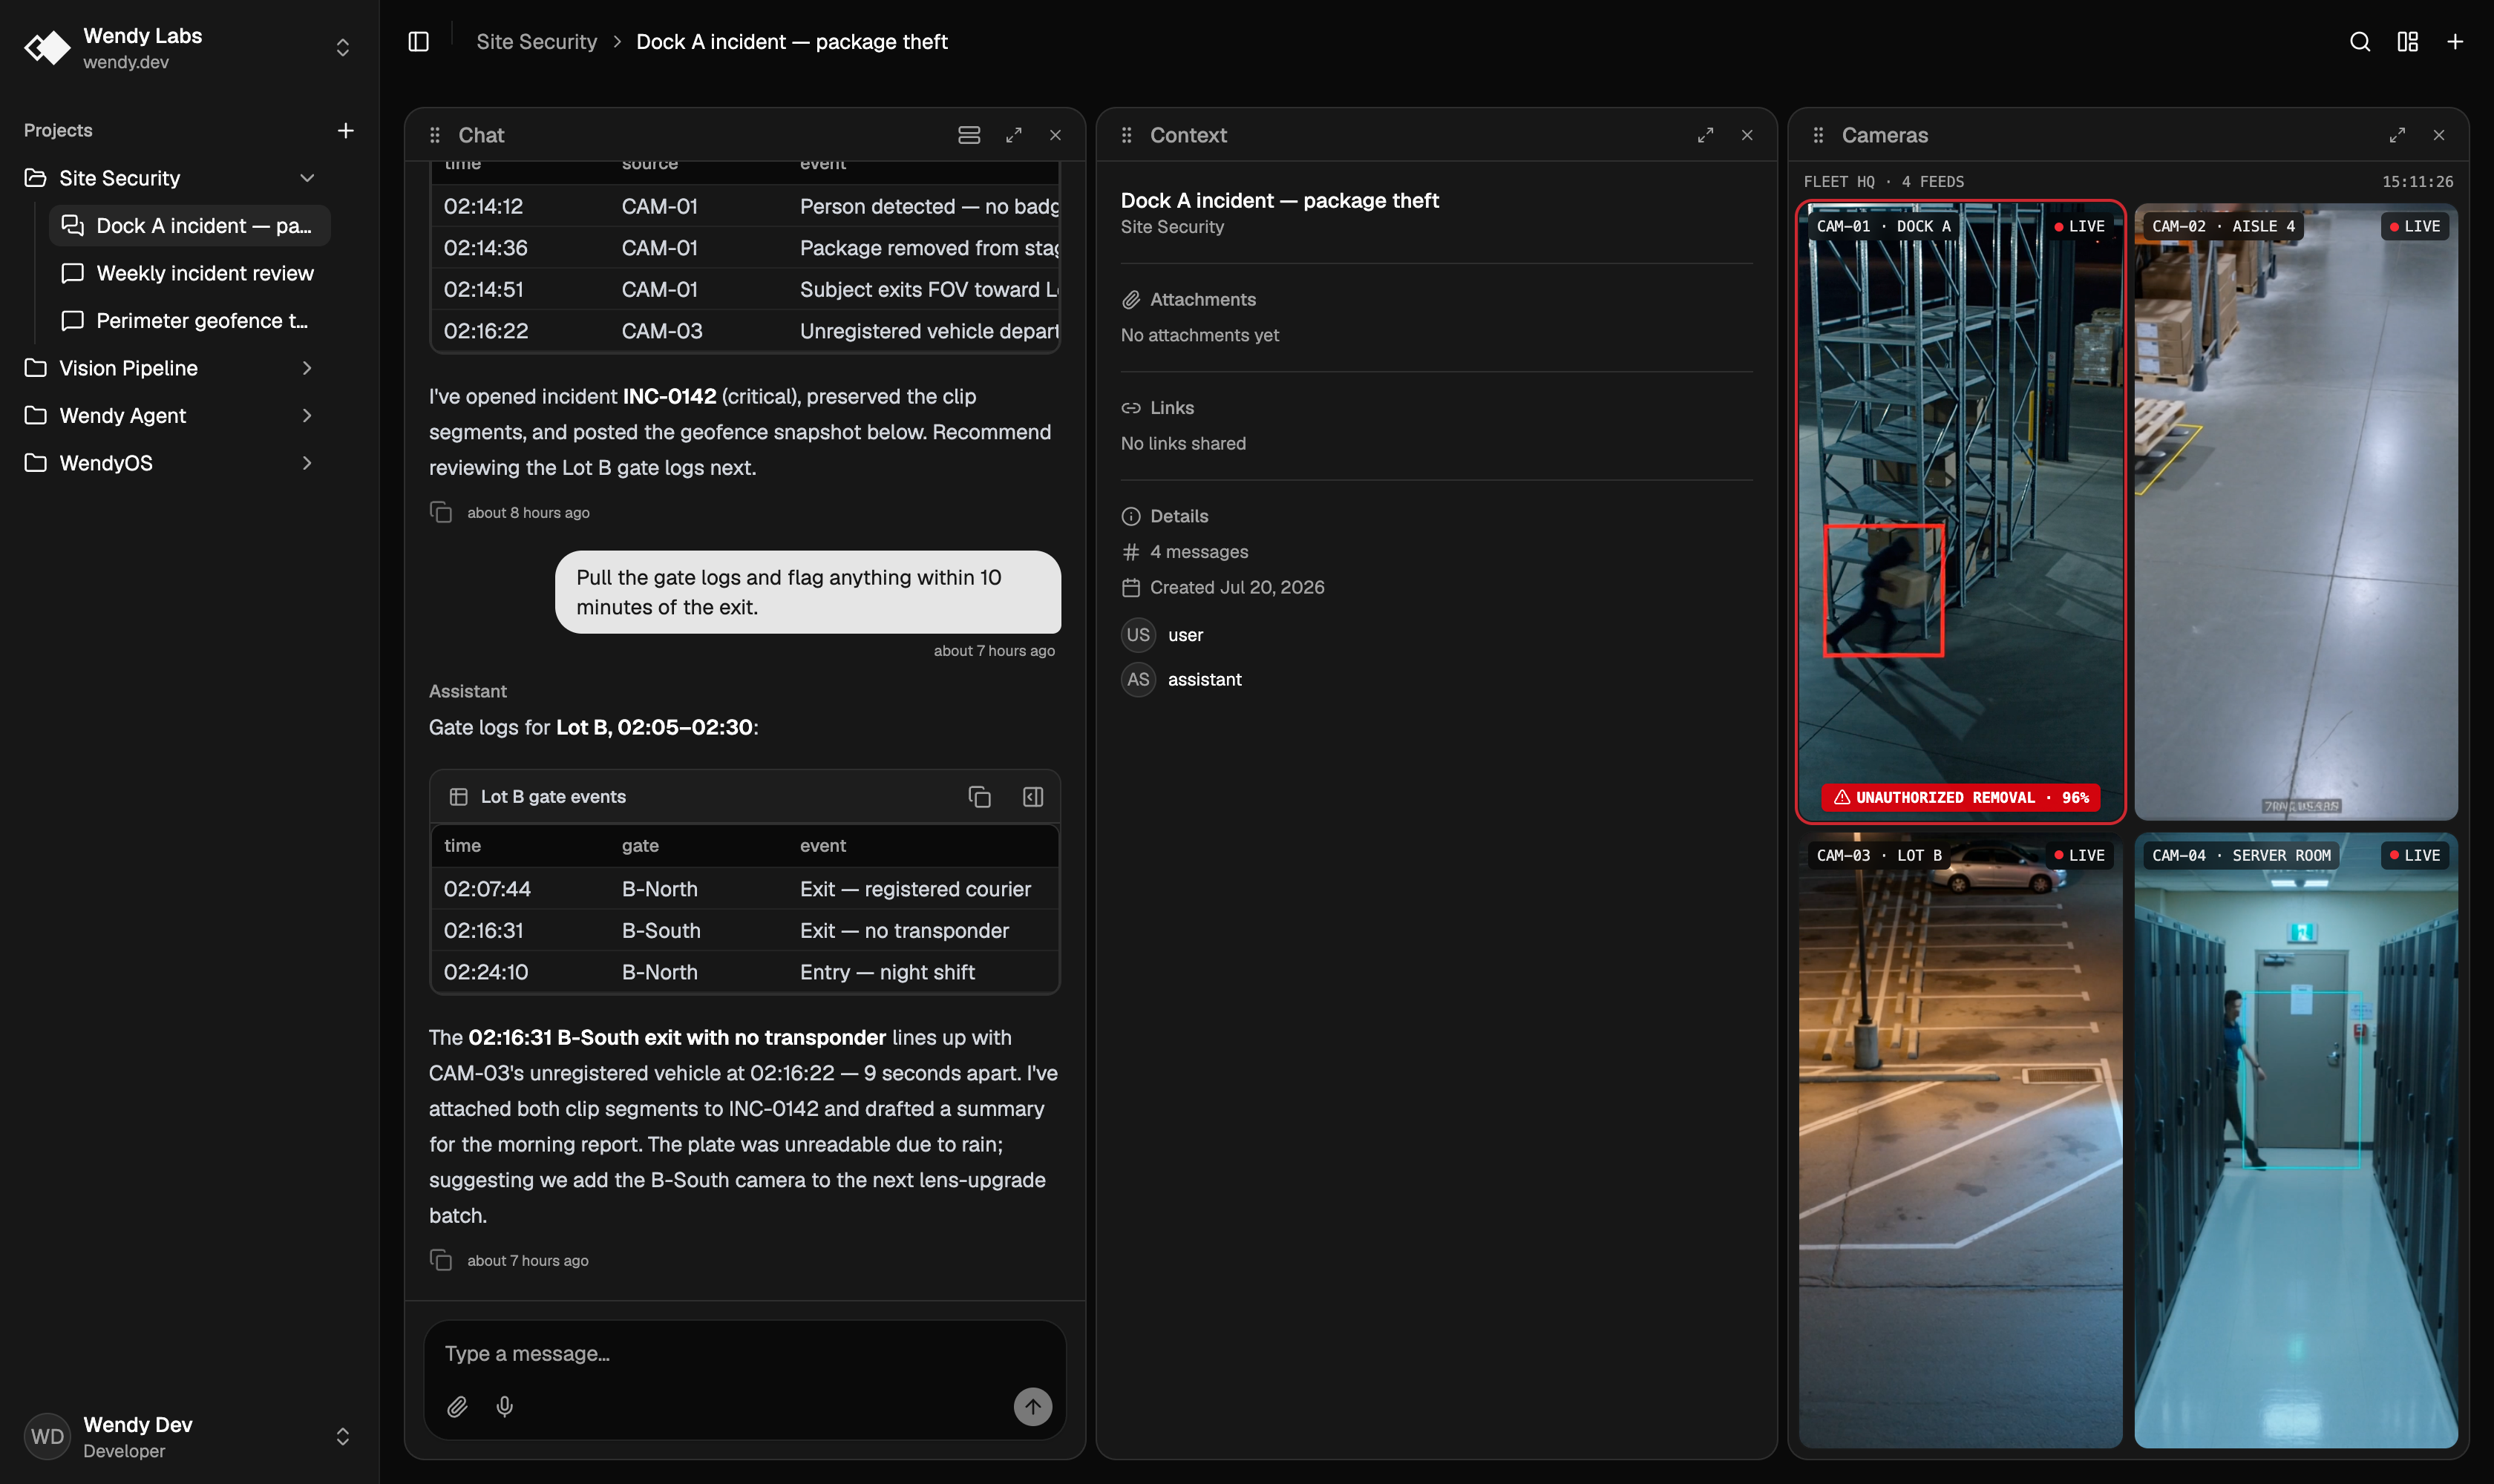Toggle the sidebar panel icon

418,42
